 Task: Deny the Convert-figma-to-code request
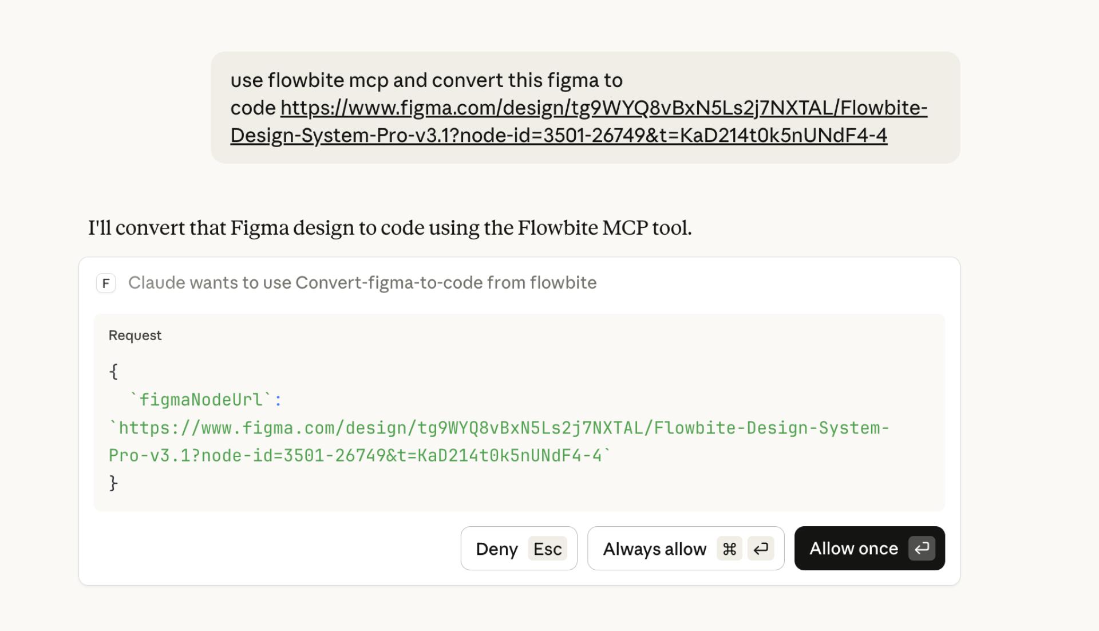[497, 549]
